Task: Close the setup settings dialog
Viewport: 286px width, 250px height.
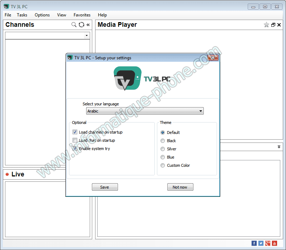Action: [213, 58]
